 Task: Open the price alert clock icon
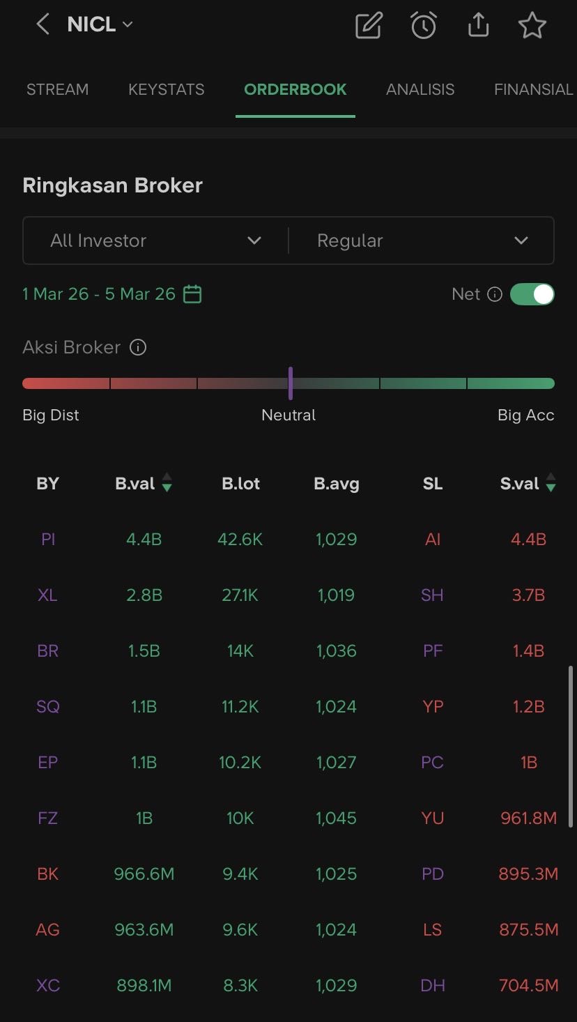[423, 26]
